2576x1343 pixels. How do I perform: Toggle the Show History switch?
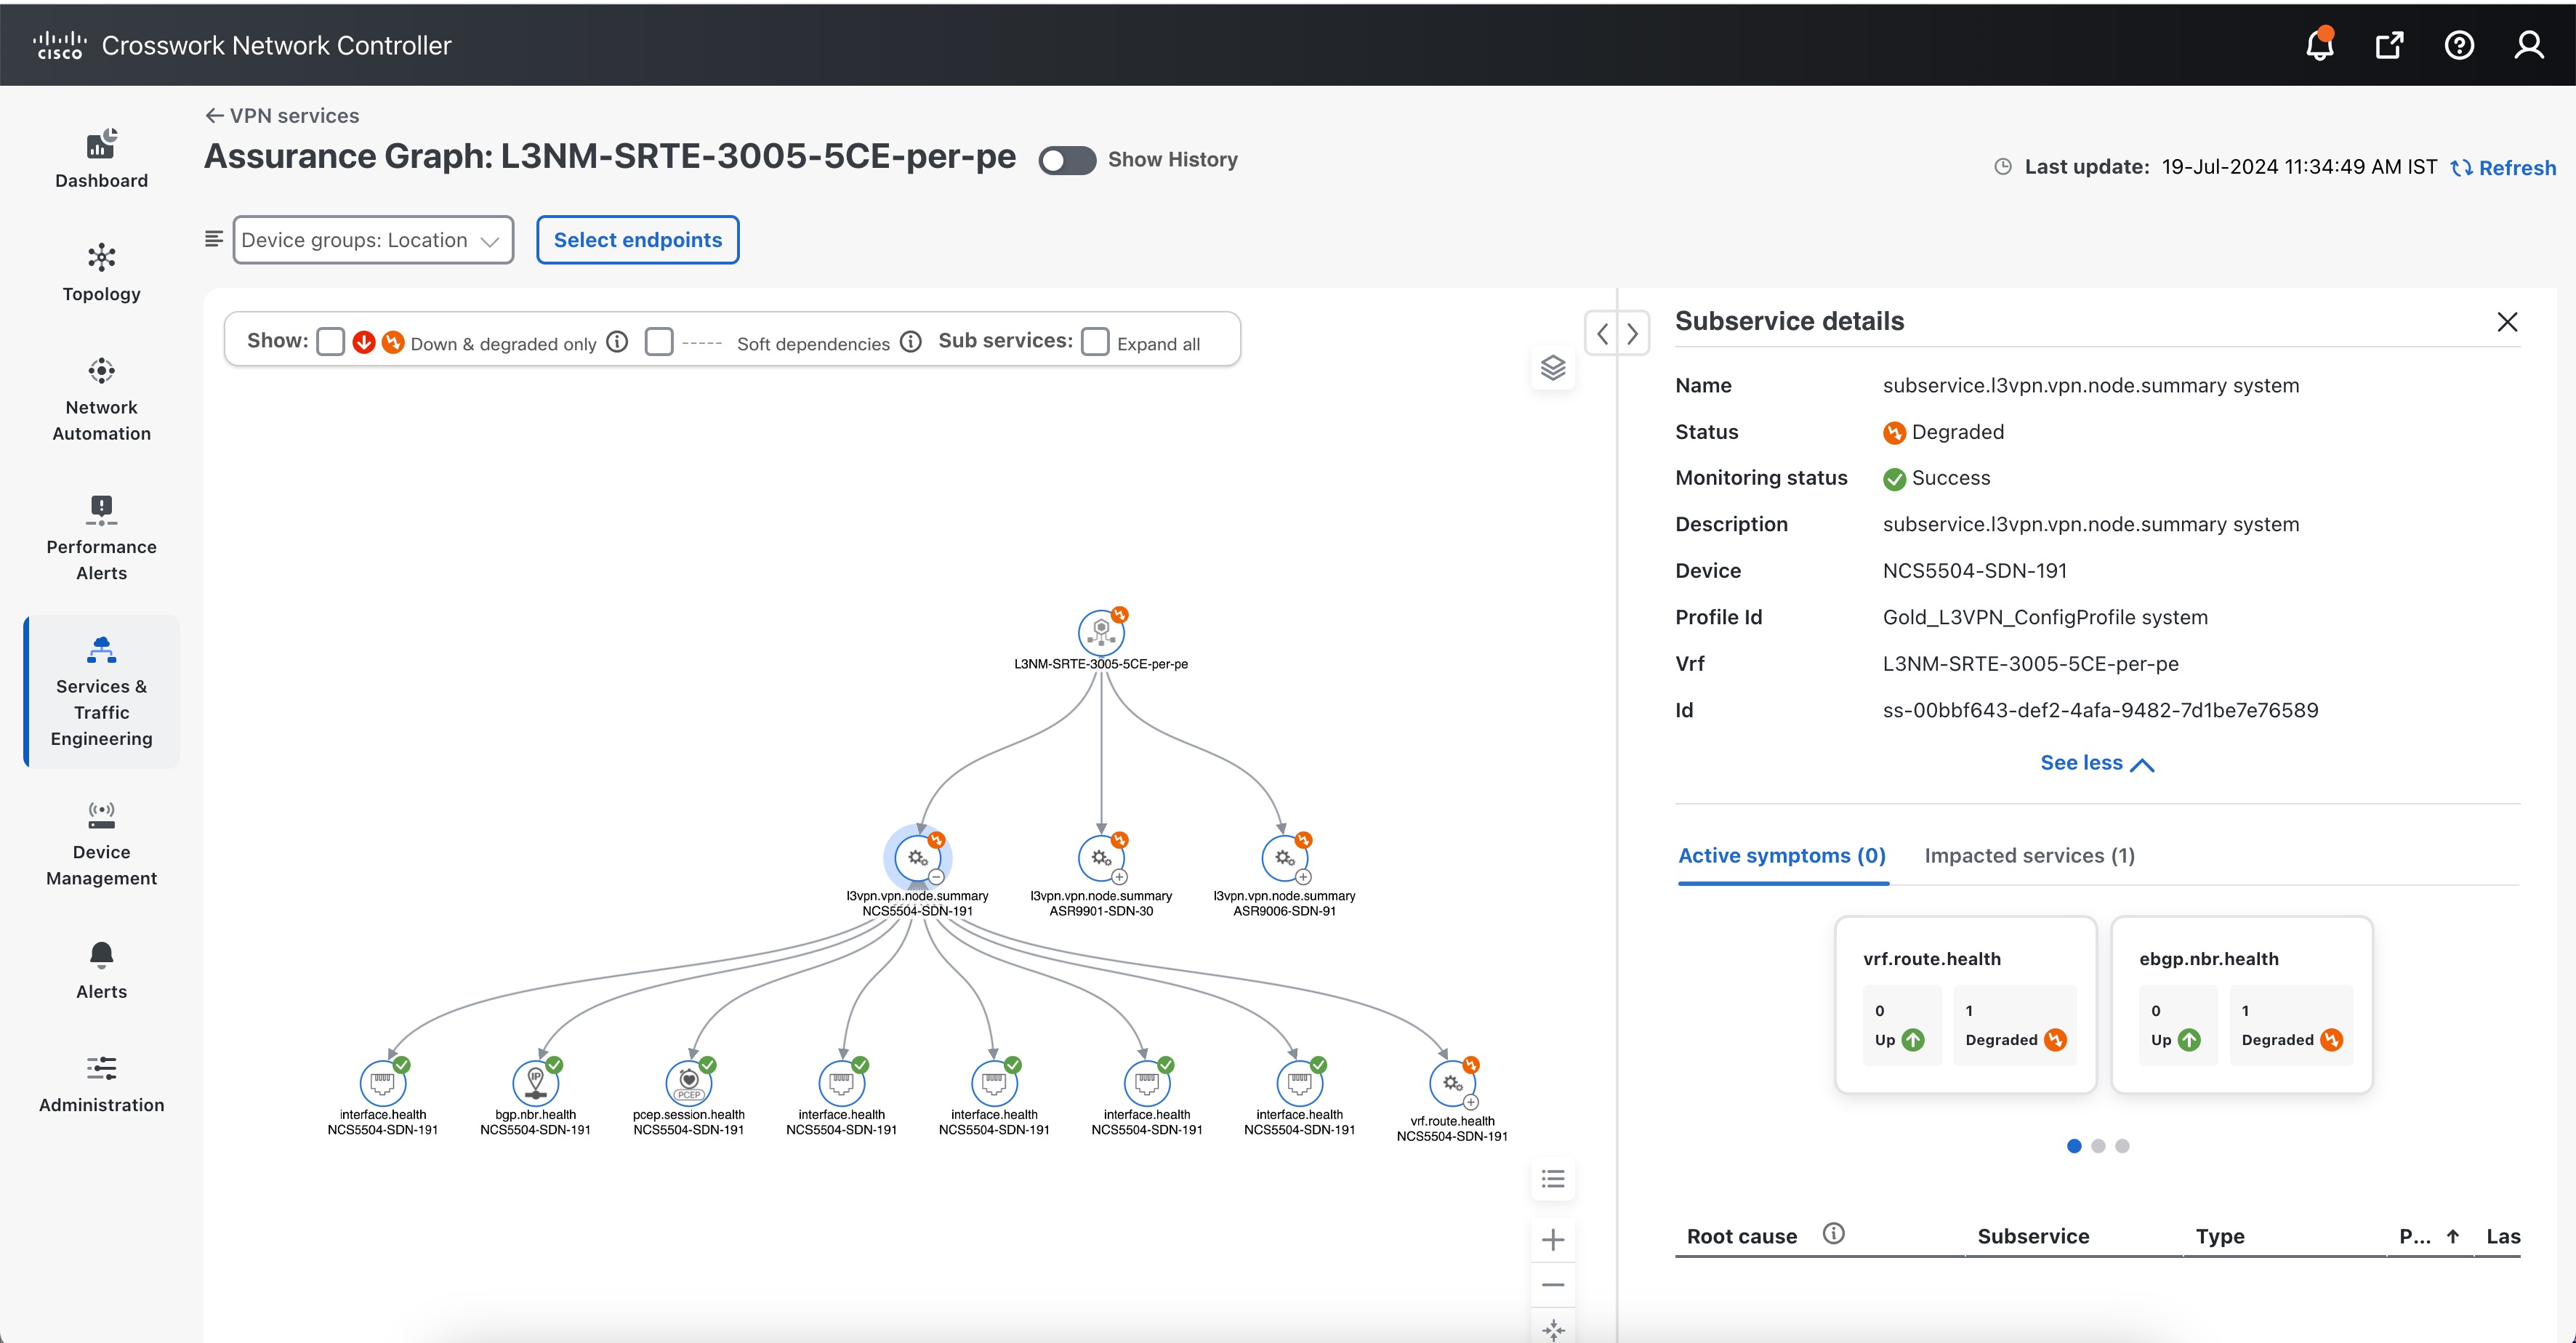(1067, 160)
